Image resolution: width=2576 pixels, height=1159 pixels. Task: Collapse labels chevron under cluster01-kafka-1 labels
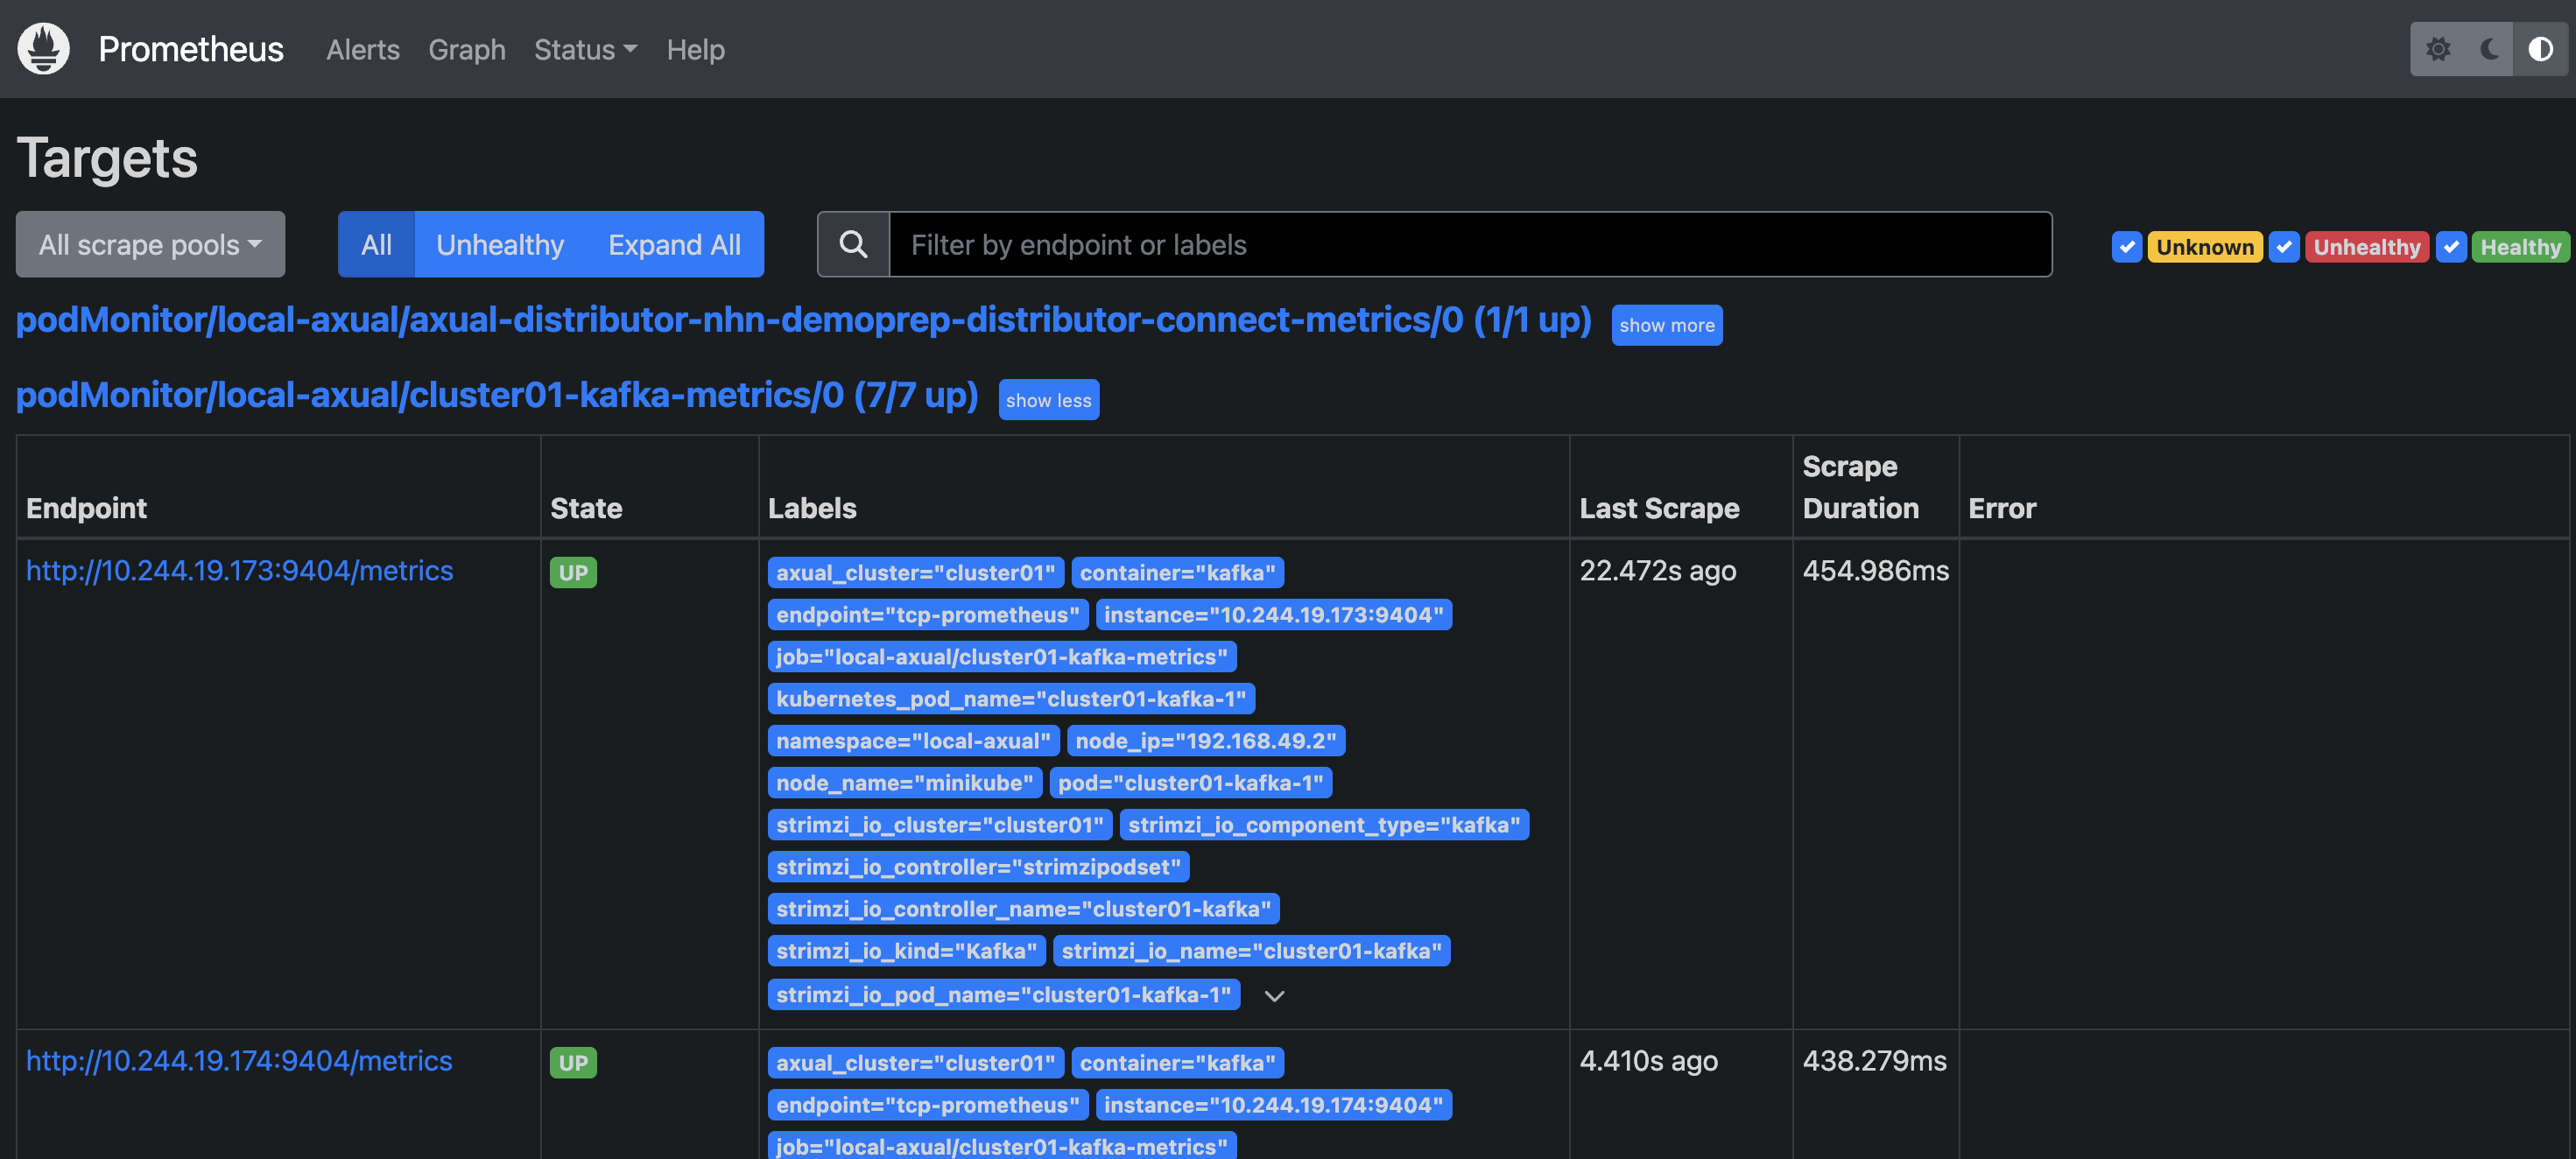1274,995
